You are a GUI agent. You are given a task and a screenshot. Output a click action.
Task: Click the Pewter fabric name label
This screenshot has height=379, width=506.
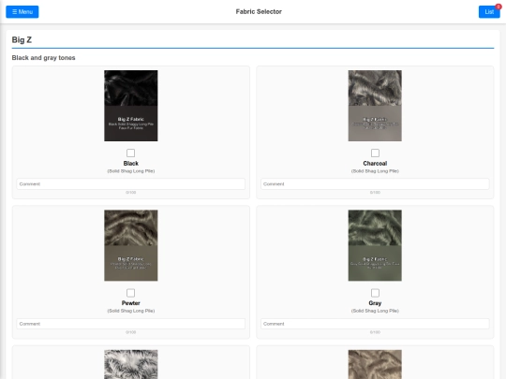[x=130, y=303]
